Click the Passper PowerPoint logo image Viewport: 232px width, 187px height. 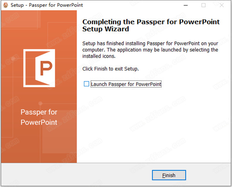39,68
